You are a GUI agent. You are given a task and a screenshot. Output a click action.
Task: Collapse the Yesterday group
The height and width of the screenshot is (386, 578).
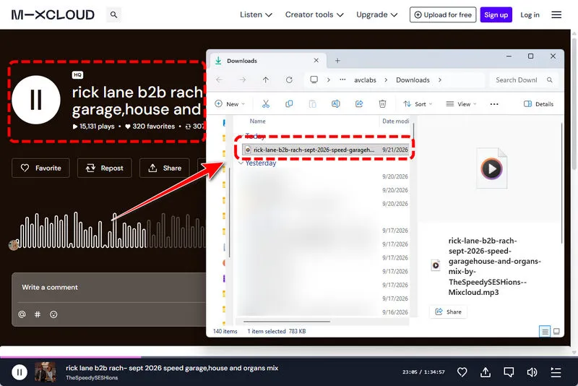241,163
